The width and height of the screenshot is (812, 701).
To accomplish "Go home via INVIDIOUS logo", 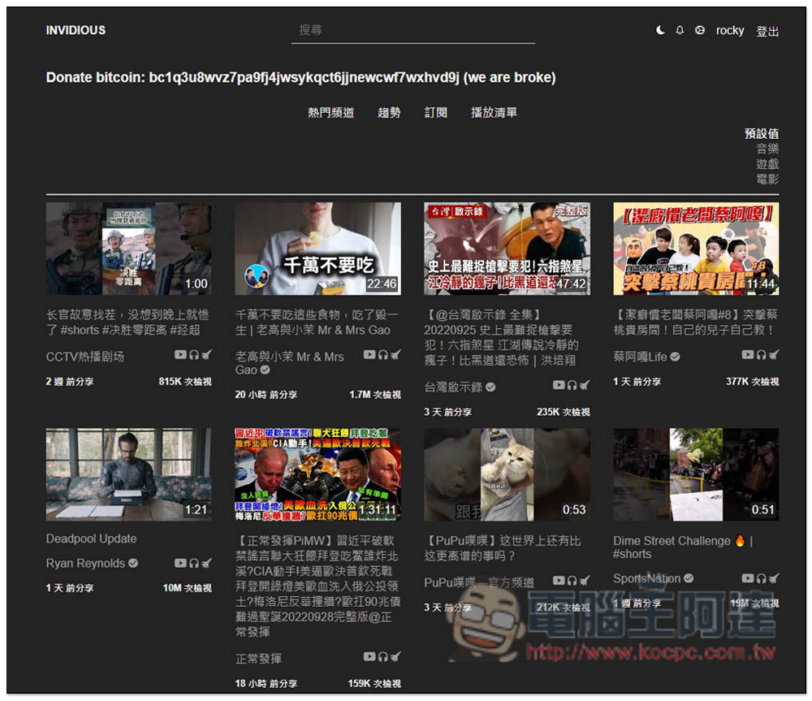I will click(76, 30).
